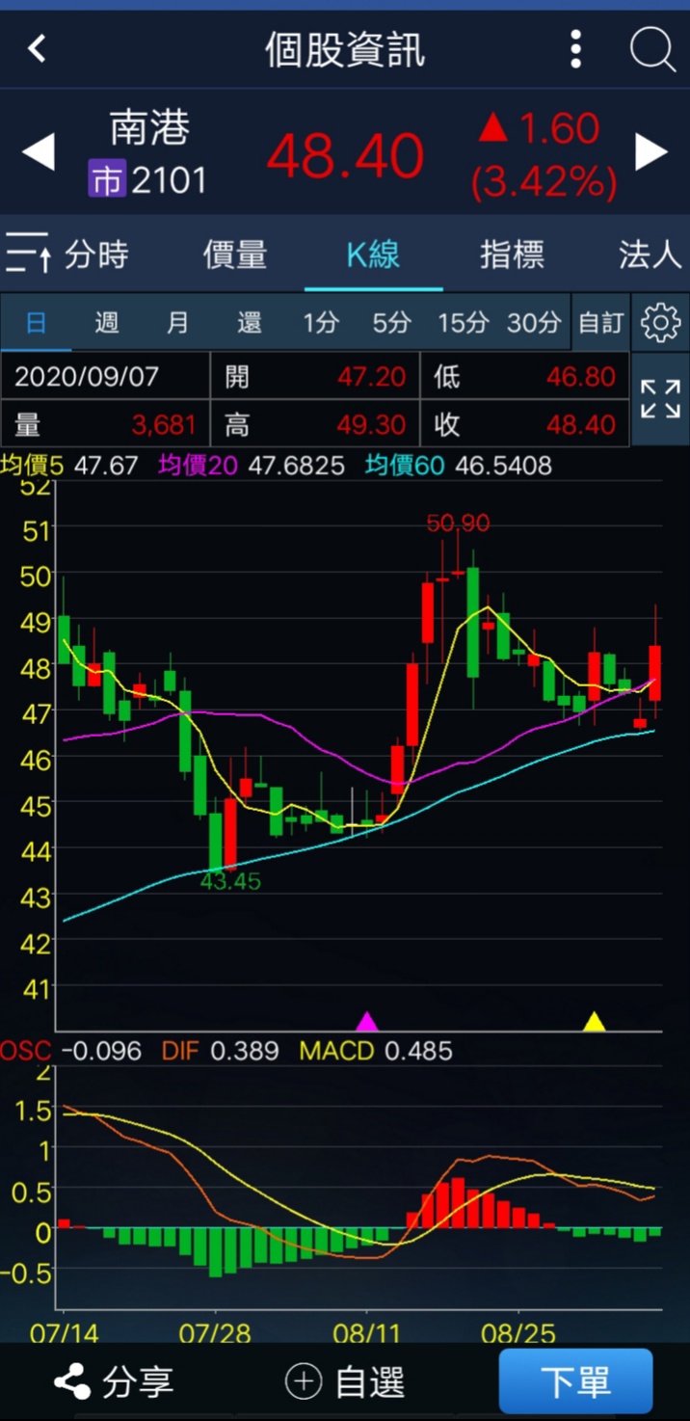
Task: Switch to 價量 tab
Action: coord(235,255)
